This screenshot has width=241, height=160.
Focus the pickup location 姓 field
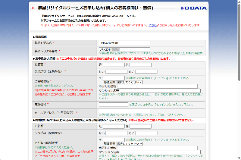[114, 126]
